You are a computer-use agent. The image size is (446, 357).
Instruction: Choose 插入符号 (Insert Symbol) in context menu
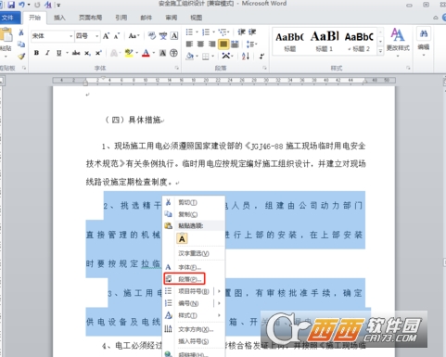tap(194, 341)
